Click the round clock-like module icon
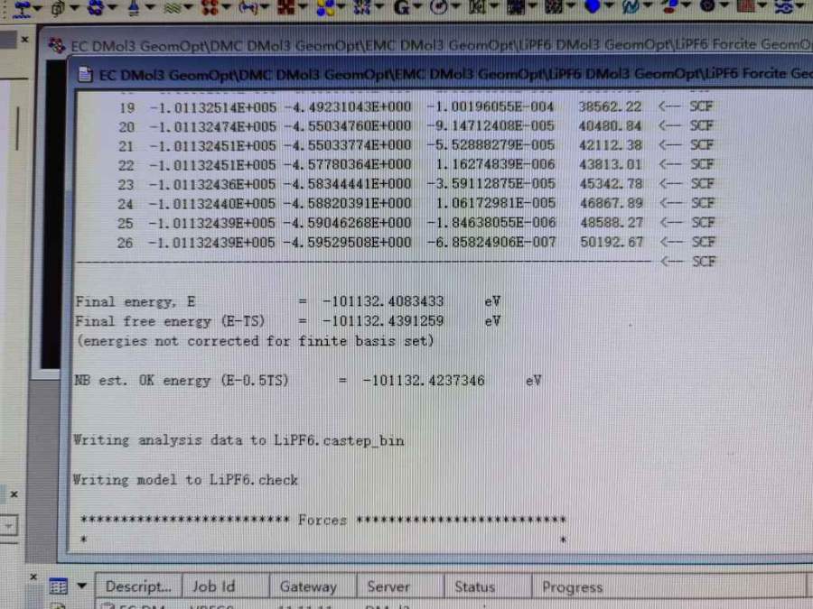Viewport: 813px width, 609px height. 439,6
